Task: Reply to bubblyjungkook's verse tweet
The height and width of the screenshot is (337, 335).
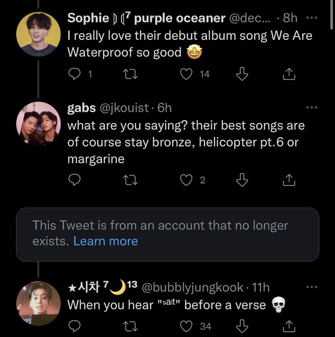Action: (74, 326)
